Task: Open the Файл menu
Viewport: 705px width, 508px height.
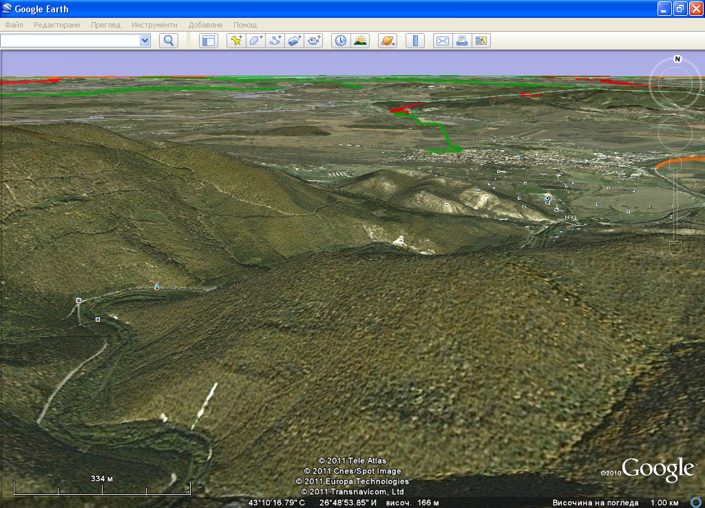Action: (x=14, y=25)
